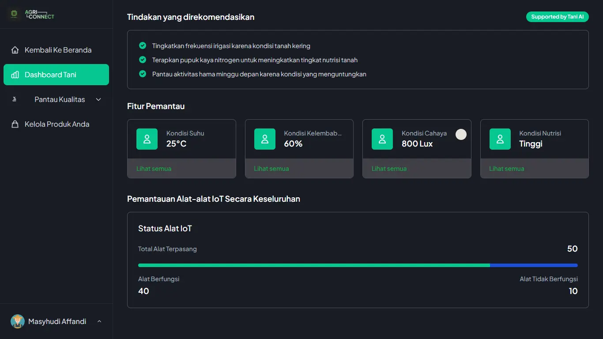Select the home icon beside Kembali Ke Beranda

coord(15,50)
